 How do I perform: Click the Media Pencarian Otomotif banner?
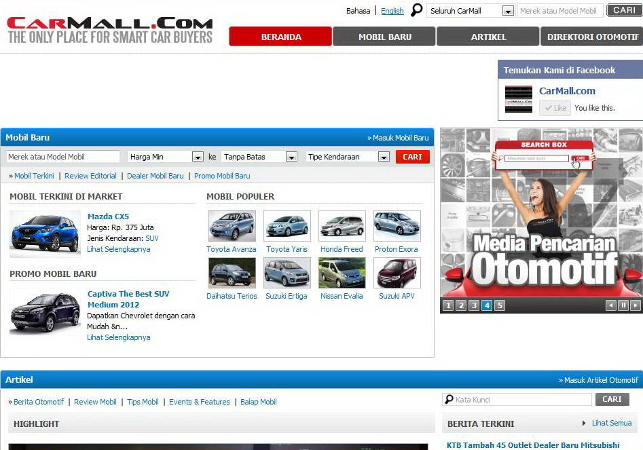click(541, 212)
